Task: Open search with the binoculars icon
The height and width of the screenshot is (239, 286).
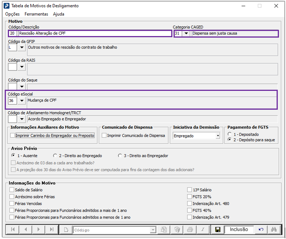Action: 273,230
